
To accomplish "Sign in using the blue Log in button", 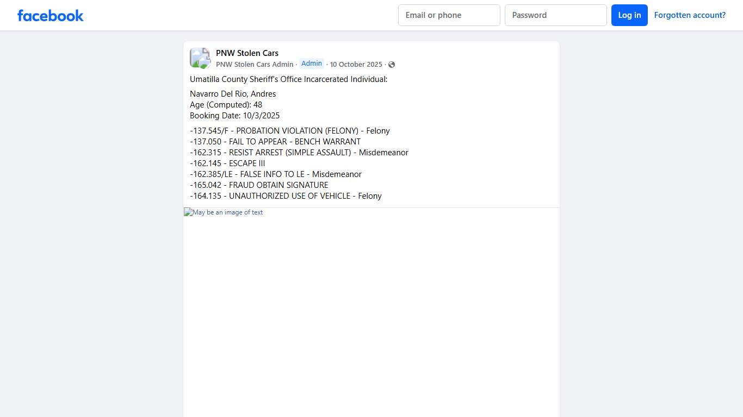I will coord(629,15).
